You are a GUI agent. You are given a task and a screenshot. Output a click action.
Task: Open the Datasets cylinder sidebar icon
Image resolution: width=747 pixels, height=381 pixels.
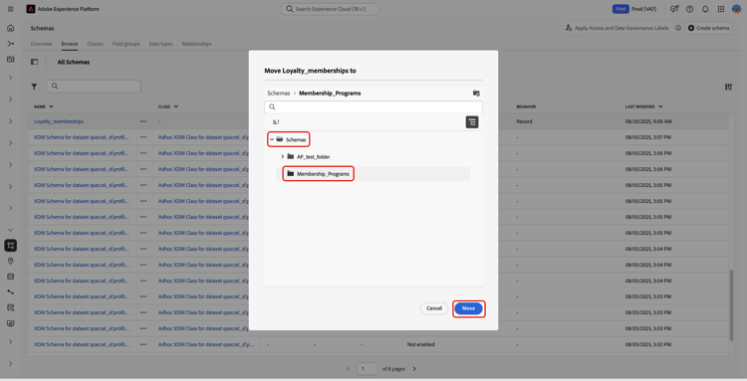click(x=11, y=277)
